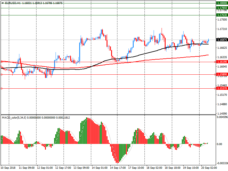This screenshot has width=228, height=171.
Task: Select the 1.16190 red price label
Action: pyautogui.click(x=222, y=62)
